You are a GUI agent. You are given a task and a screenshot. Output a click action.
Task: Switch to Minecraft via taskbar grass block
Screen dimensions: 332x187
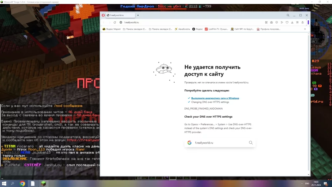43,183
